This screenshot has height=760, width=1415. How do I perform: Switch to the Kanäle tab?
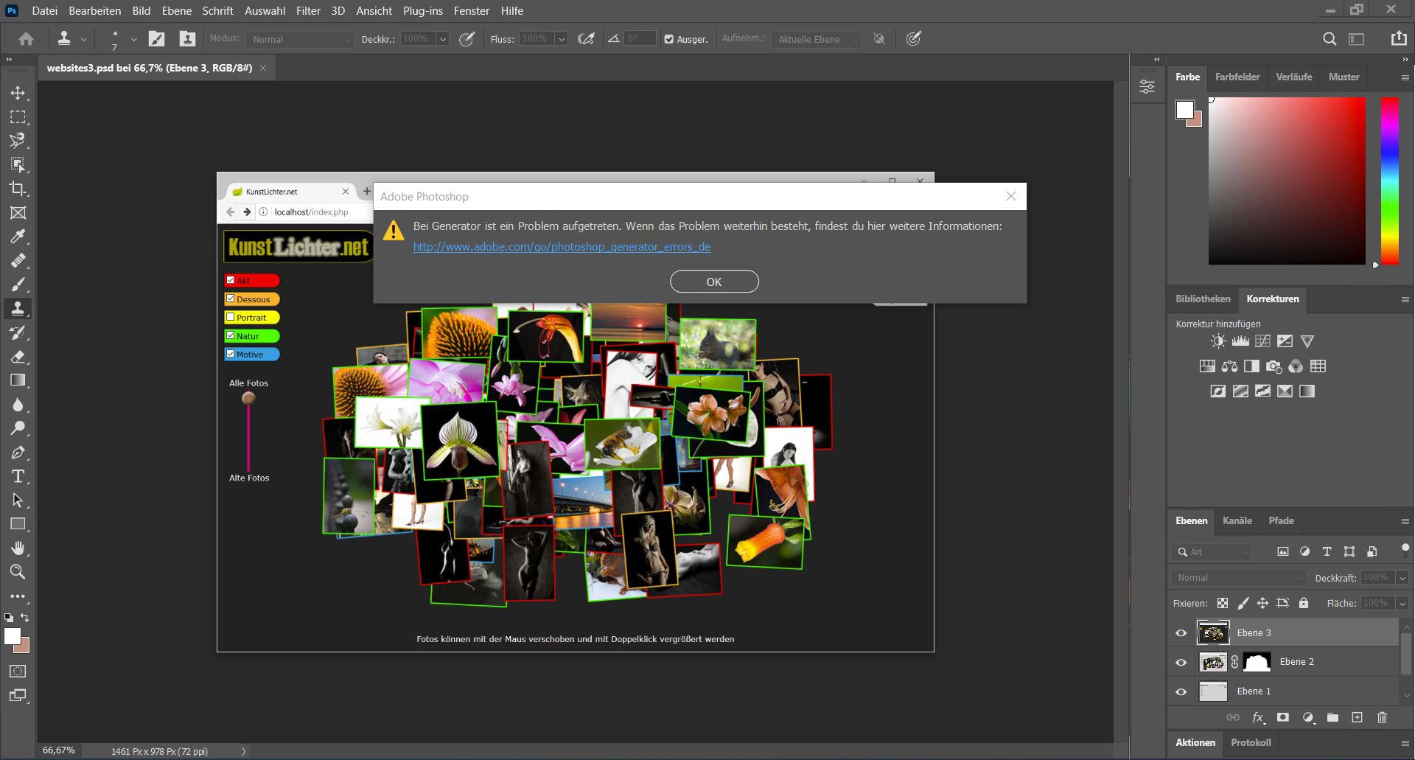[1237, 520]
